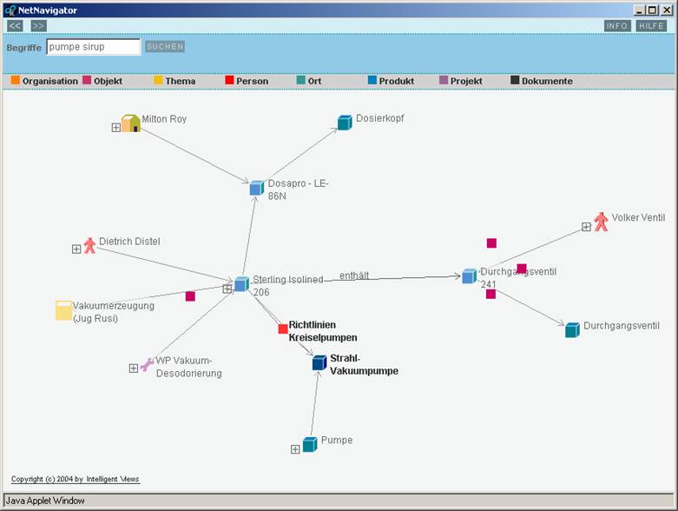Click the 'Pumpe' node label
678x511 pixels.
coord(337,440)
